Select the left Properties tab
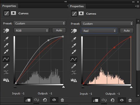 pyautogui.click(x=9, y=6)
